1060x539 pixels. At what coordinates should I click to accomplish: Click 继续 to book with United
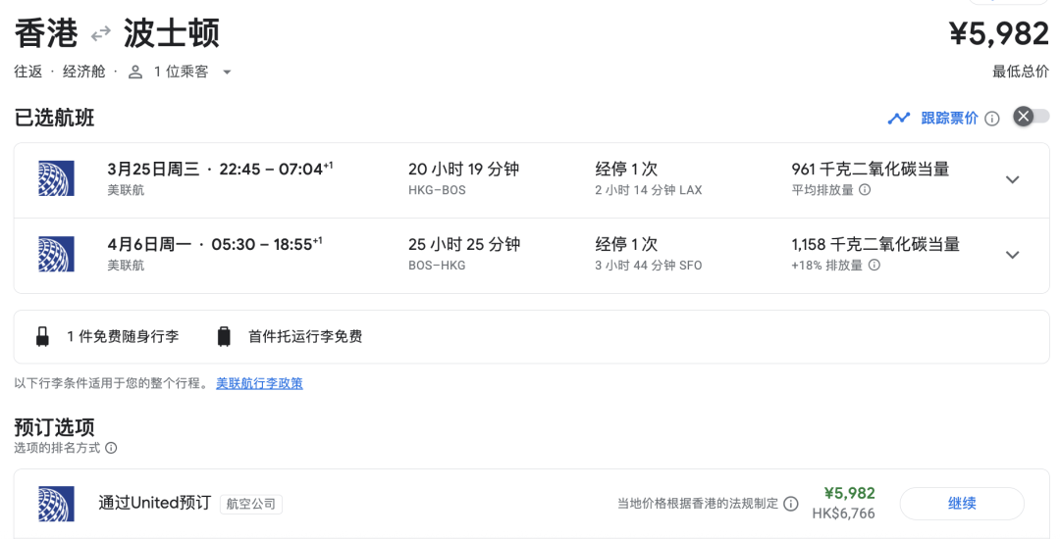point(961,504)
